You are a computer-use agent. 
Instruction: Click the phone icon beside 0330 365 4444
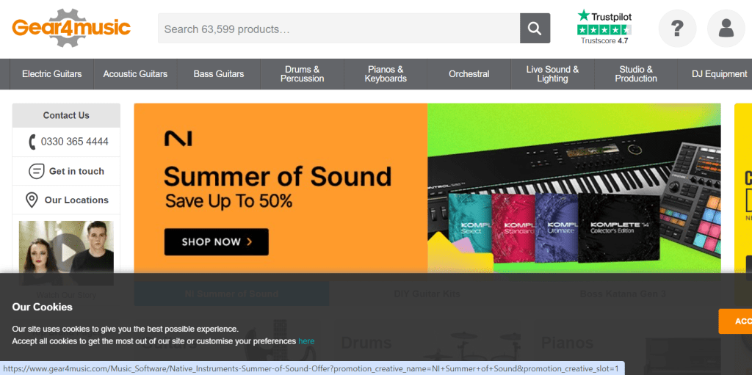(x=32, y=142)
